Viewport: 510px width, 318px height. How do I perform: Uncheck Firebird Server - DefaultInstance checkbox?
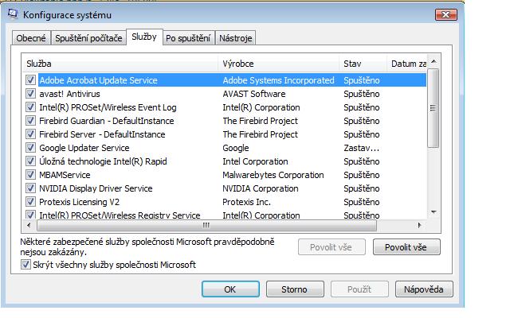coord(30,134)
